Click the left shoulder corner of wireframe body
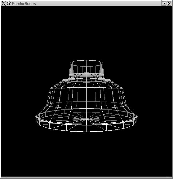The width and height of the screenshot is (173, 179). coord(51,88)
